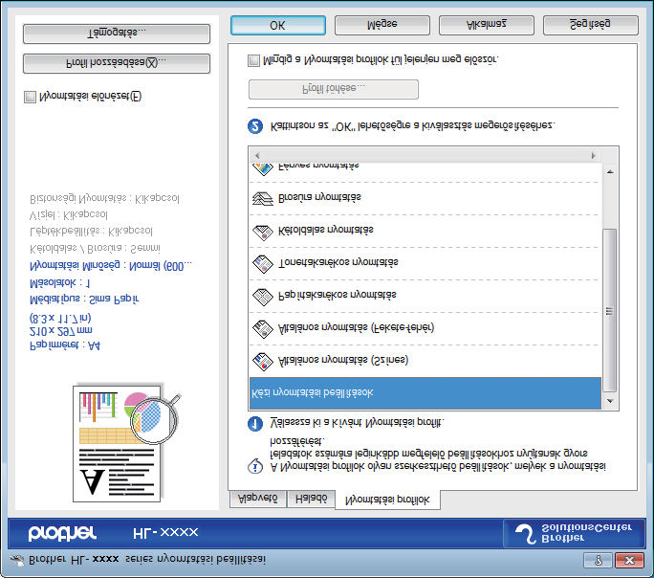654x578 pixels.
Task: Select the Tonertakarékos nyomtatás profile icon
Action: pyautogui.click(x=263, y=264)
